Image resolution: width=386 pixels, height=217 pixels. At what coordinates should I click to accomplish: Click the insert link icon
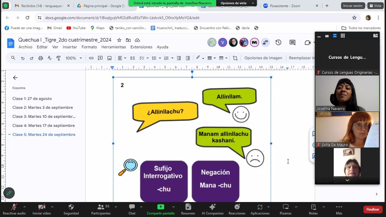91,58
